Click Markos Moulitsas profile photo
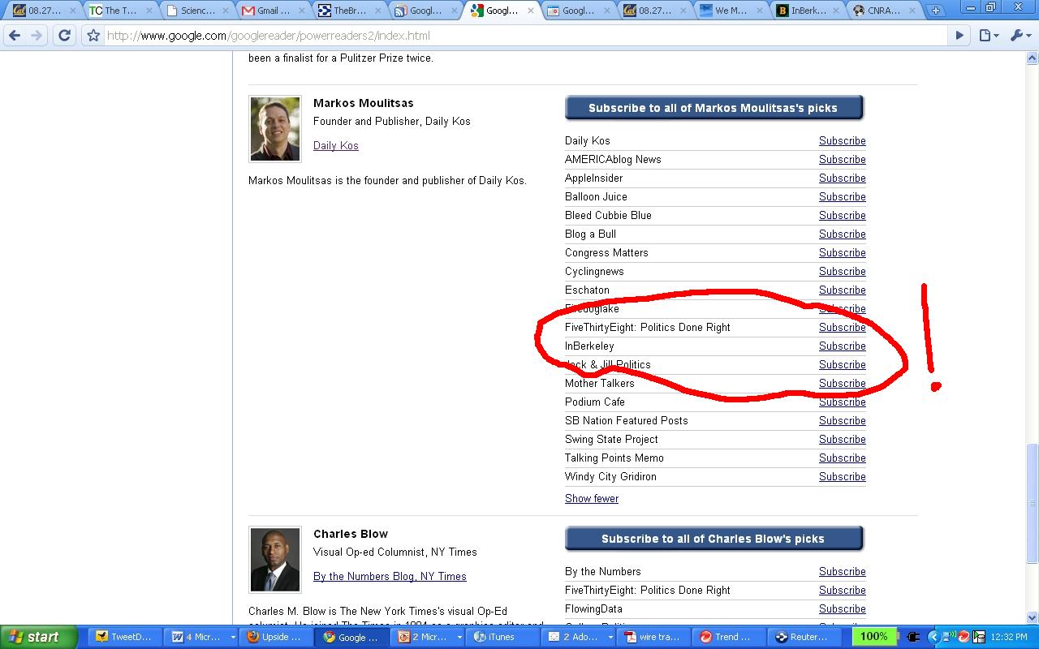Image resolution: width=1039 pixels, height=649 pixels. (x=275, y=129)
